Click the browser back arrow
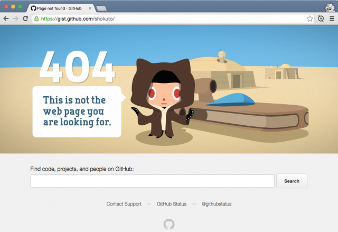The width and height of the screenshot is (338, 232). (6, 18)
